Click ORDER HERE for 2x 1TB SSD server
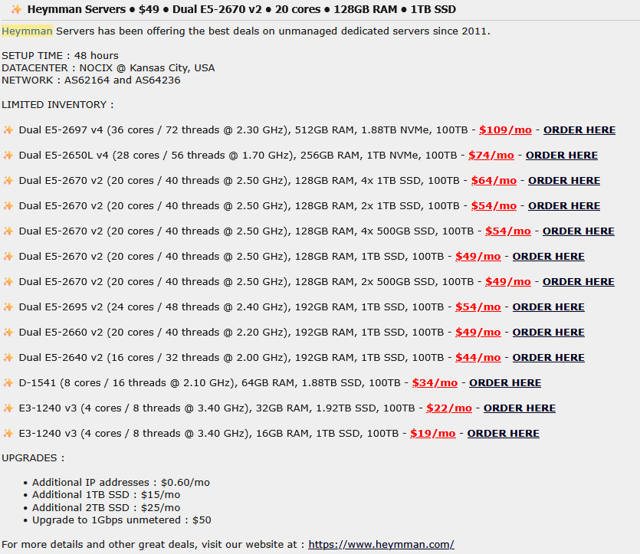 [564, 206]
